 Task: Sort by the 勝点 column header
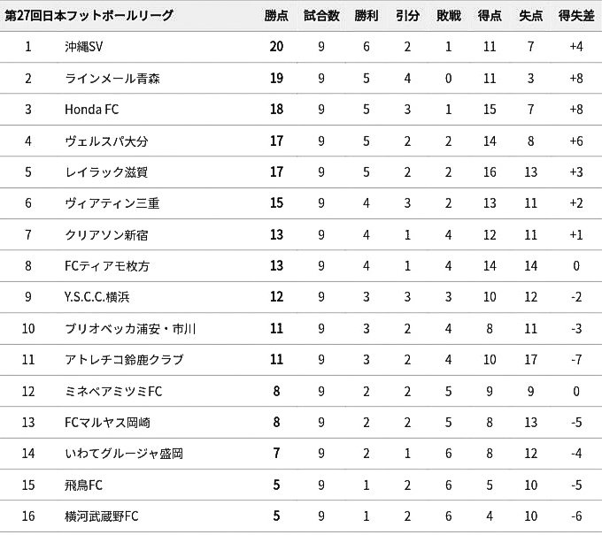276,16
